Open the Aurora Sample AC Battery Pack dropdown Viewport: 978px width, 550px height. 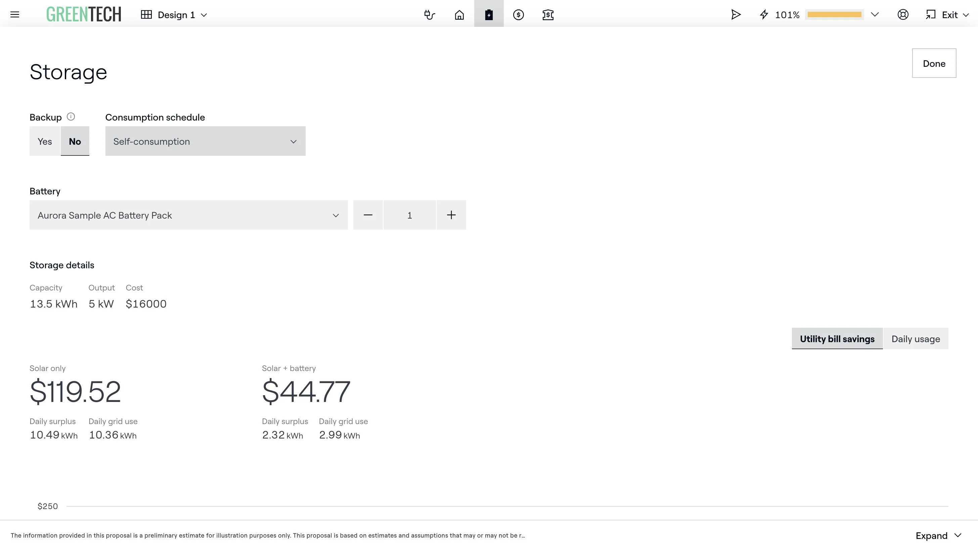(189, 215)
